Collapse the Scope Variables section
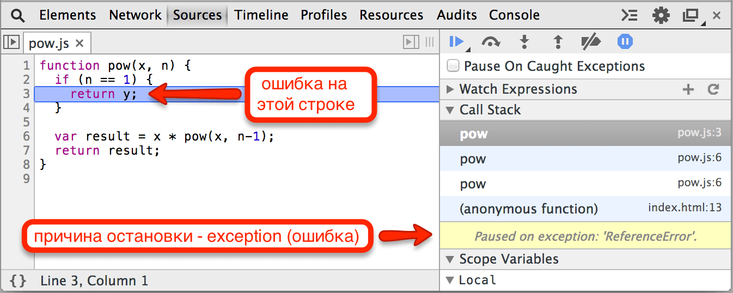733x293 pixels. click(450, 259)
